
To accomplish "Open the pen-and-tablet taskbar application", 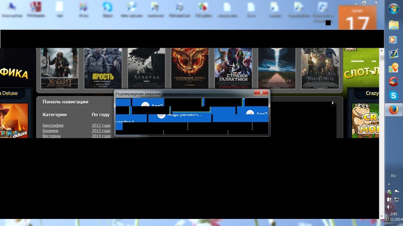I will coord(393,54).
